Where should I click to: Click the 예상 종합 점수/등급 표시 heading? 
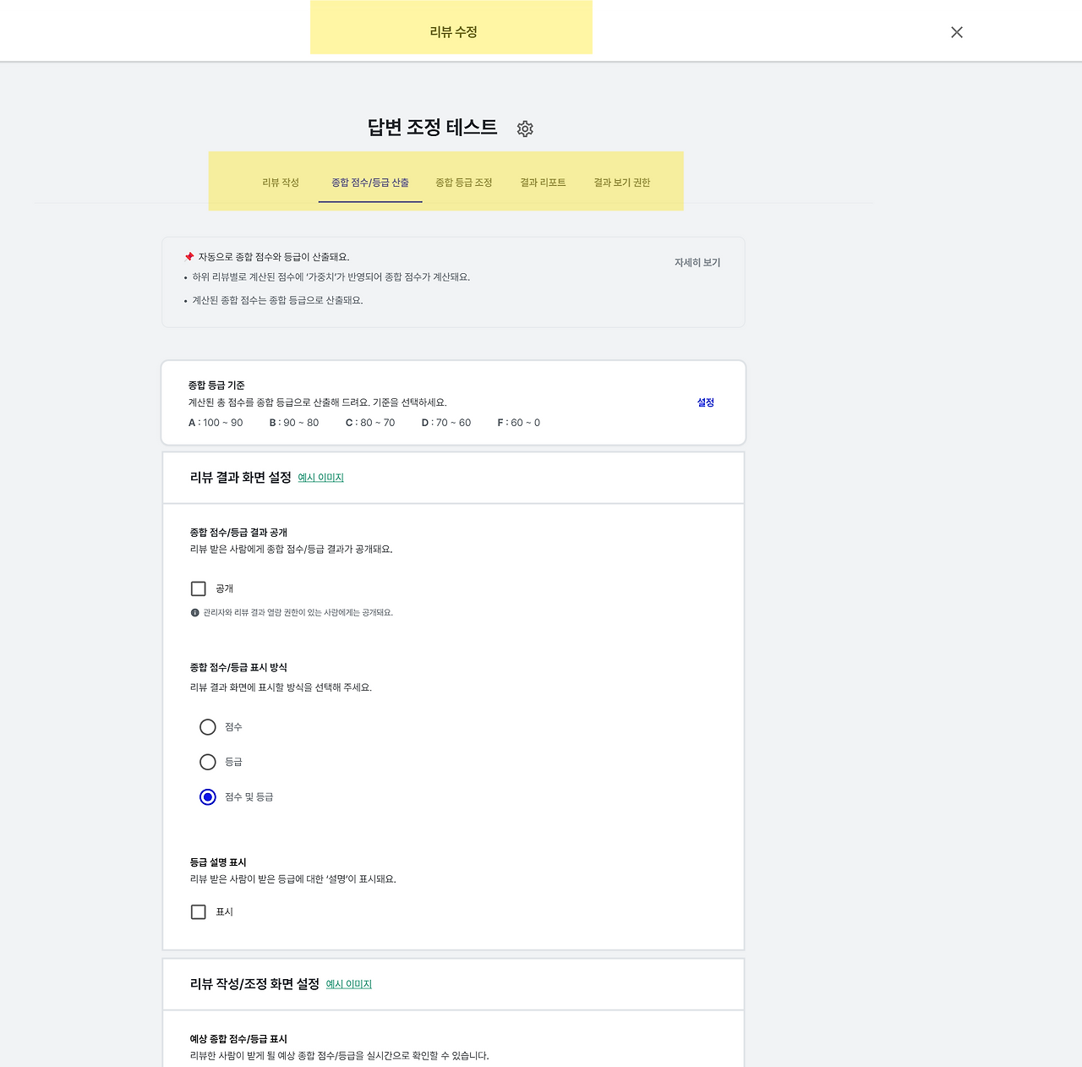click(238, 1039)
